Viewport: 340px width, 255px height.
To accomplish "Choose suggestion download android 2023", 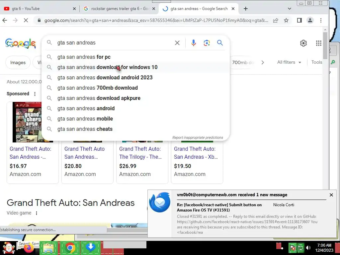I will point(135,77).
